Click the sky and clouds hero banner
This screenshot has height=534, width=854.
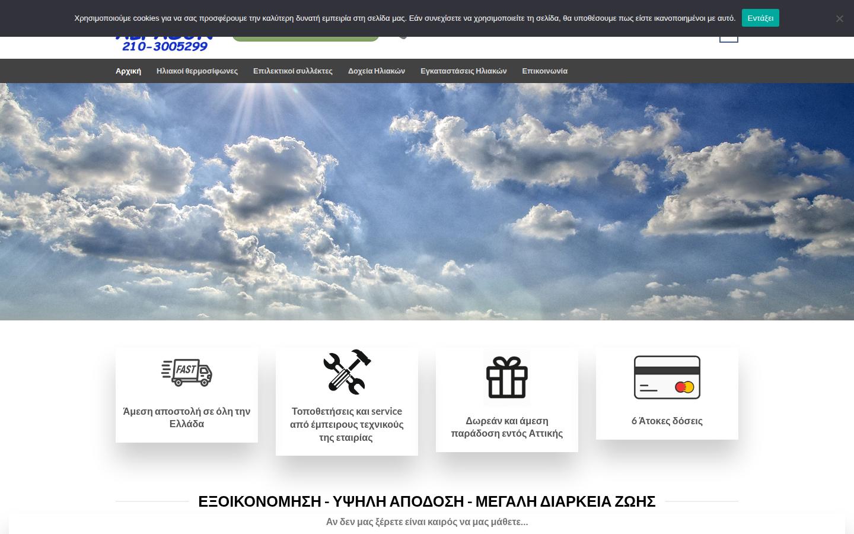coord(427,202)
